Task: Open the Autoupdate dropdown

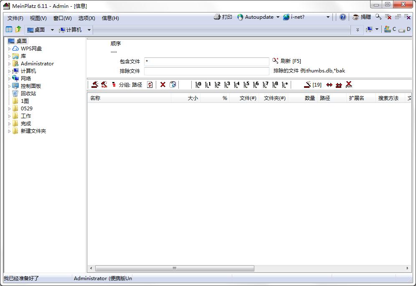Action: click(278, 17)
